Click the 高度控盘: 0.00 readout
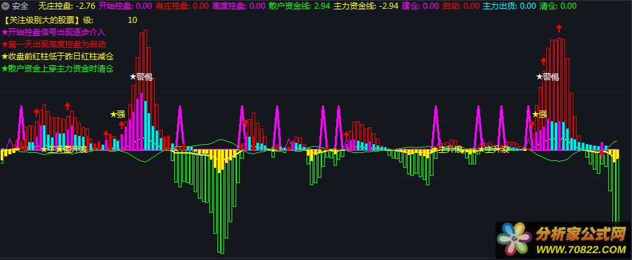 point(238,6)
